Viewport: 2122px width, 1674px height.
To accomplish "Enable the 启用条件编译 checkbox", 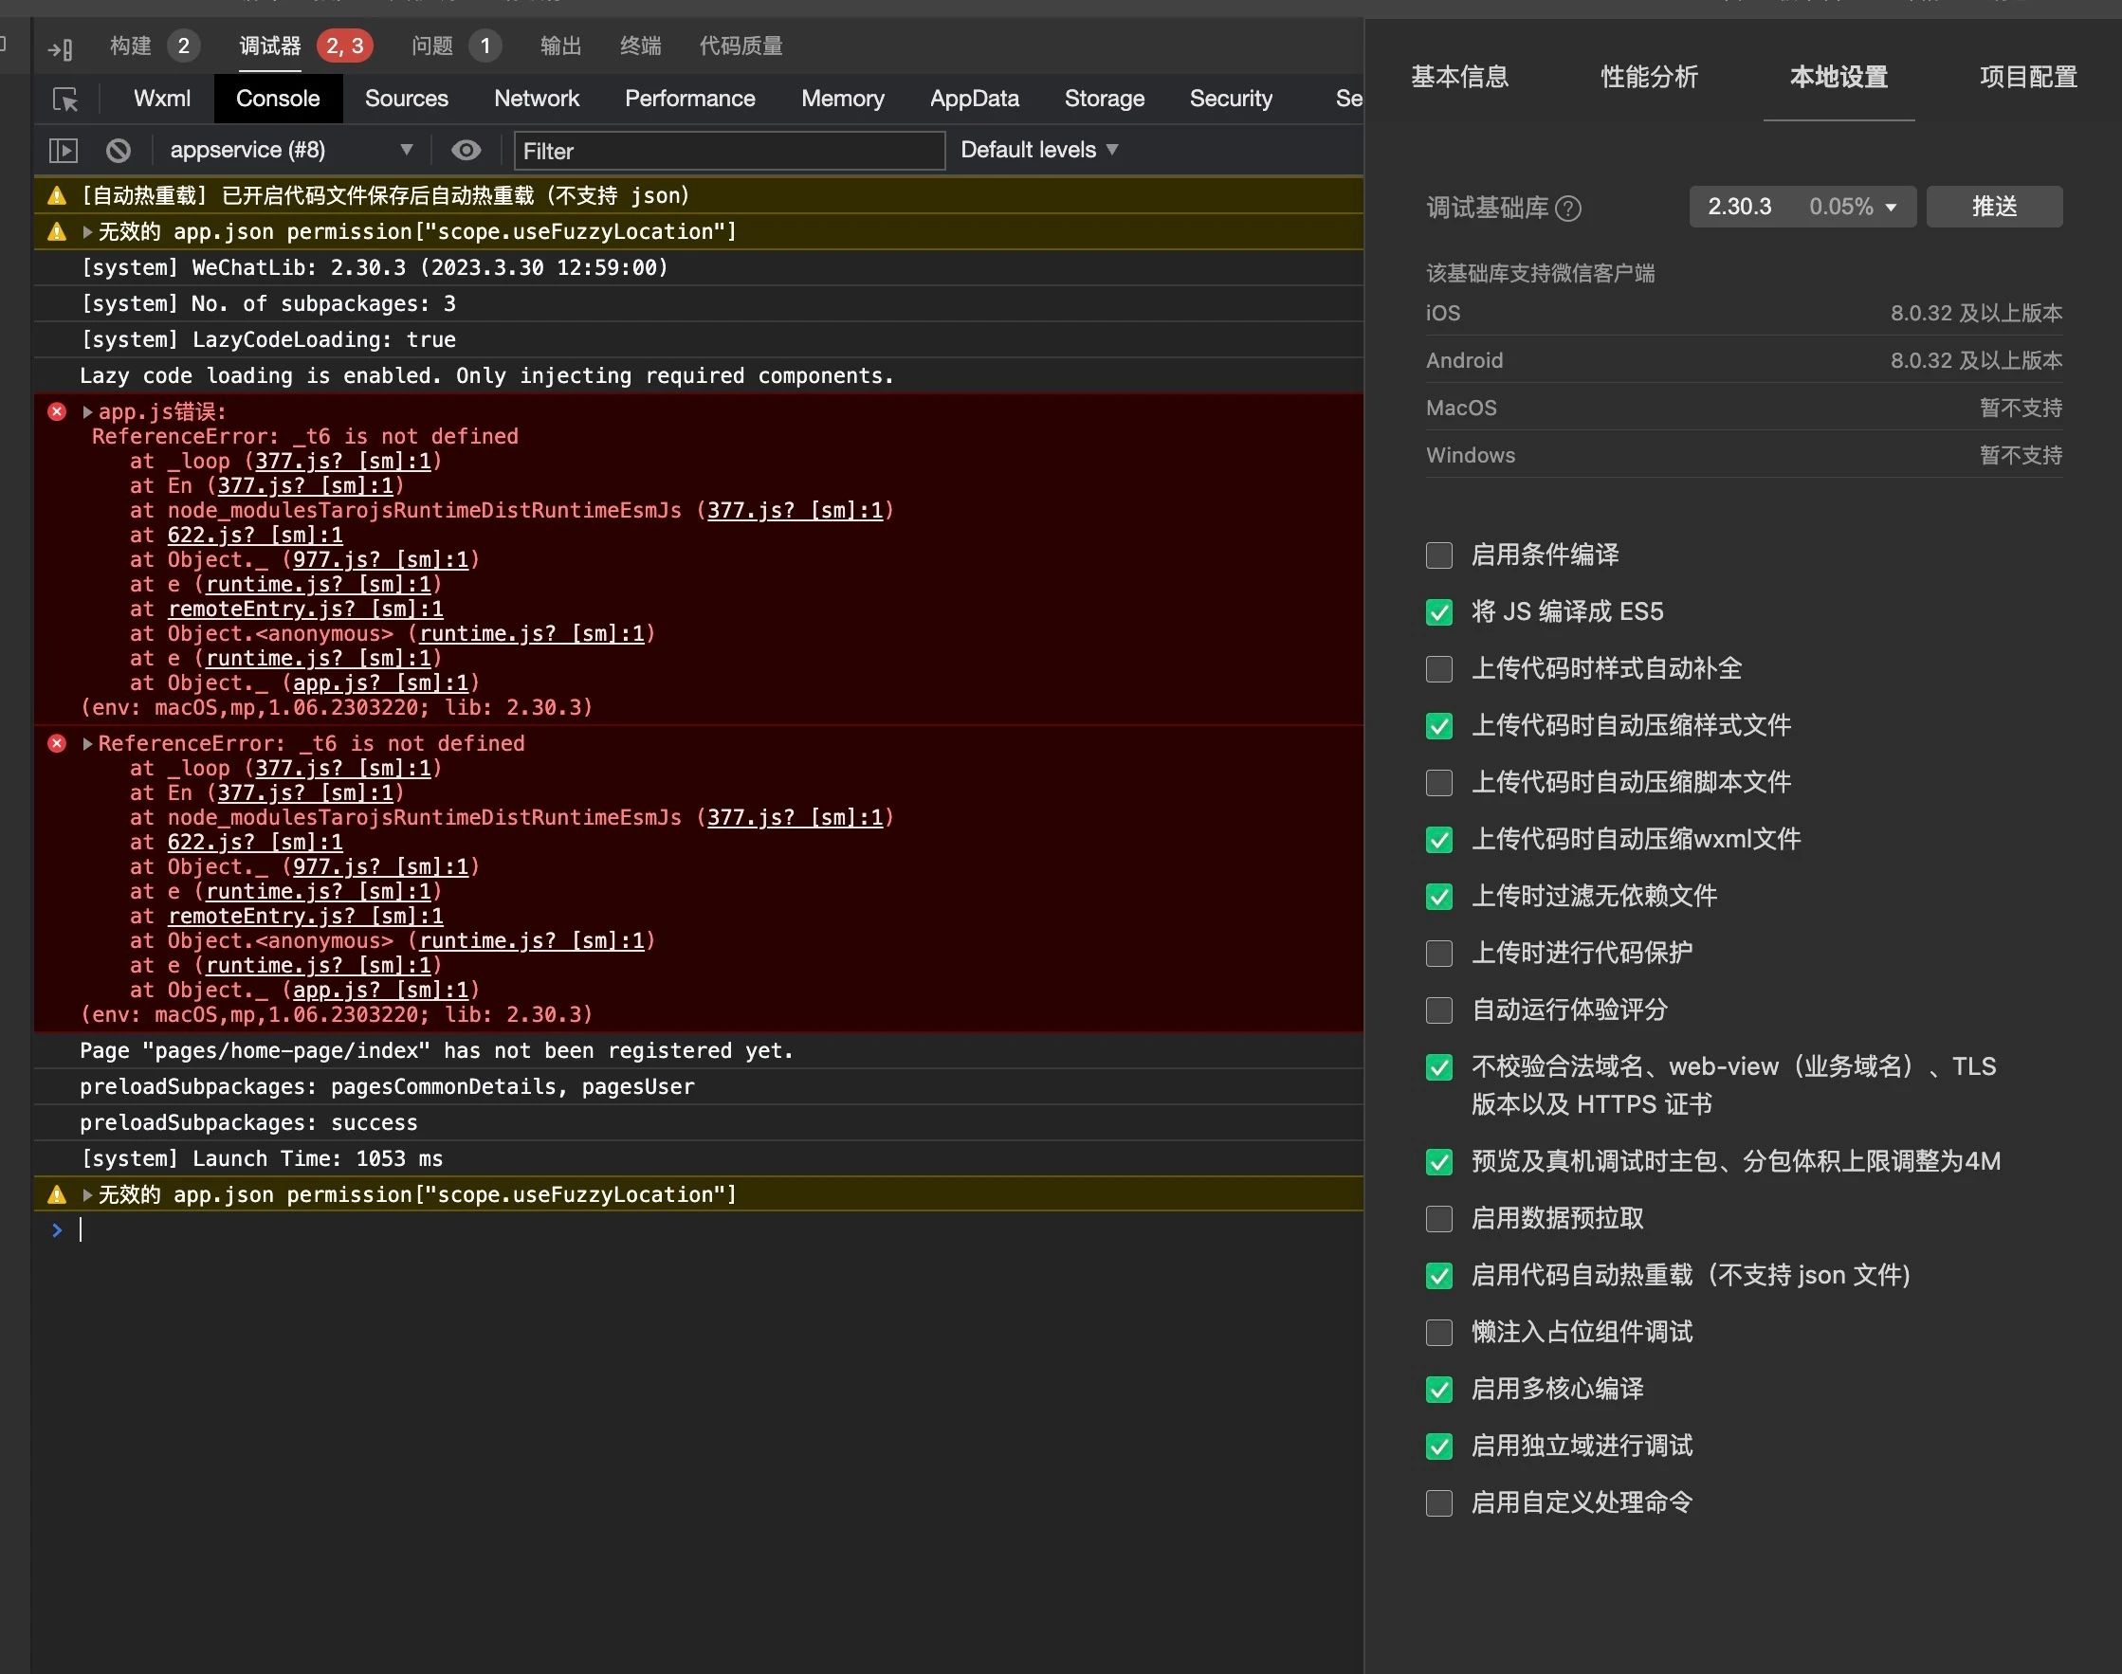I will pyautogui.click(x=1438, y=555).
